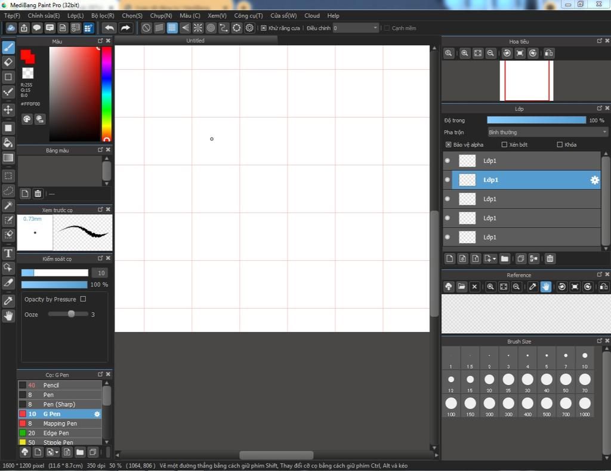Click the Ooze slider handle
The image size is (611, 471).
coord(71,314)
